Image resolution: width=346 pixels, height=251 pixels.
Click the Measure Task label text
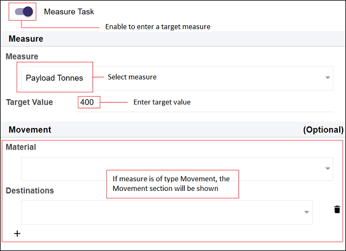(69, 11)
